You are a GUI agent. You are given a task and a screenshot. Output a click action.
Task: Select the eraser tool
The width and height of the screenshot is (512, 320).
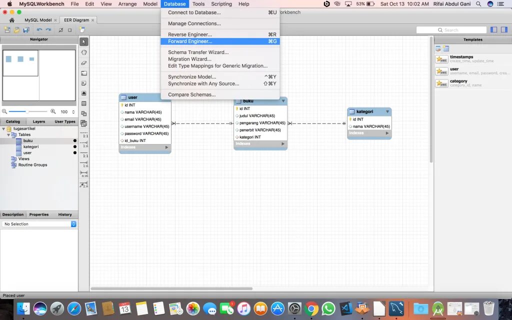pyautogui.click(x=84, y=62)
